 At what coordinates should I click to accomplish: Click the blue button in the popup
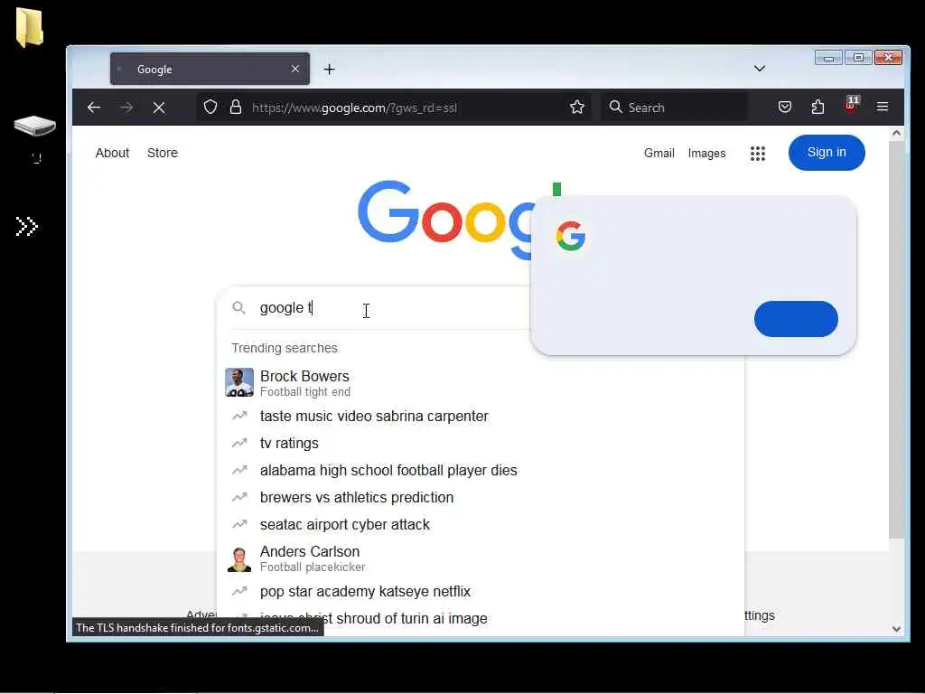coord(796,319)
